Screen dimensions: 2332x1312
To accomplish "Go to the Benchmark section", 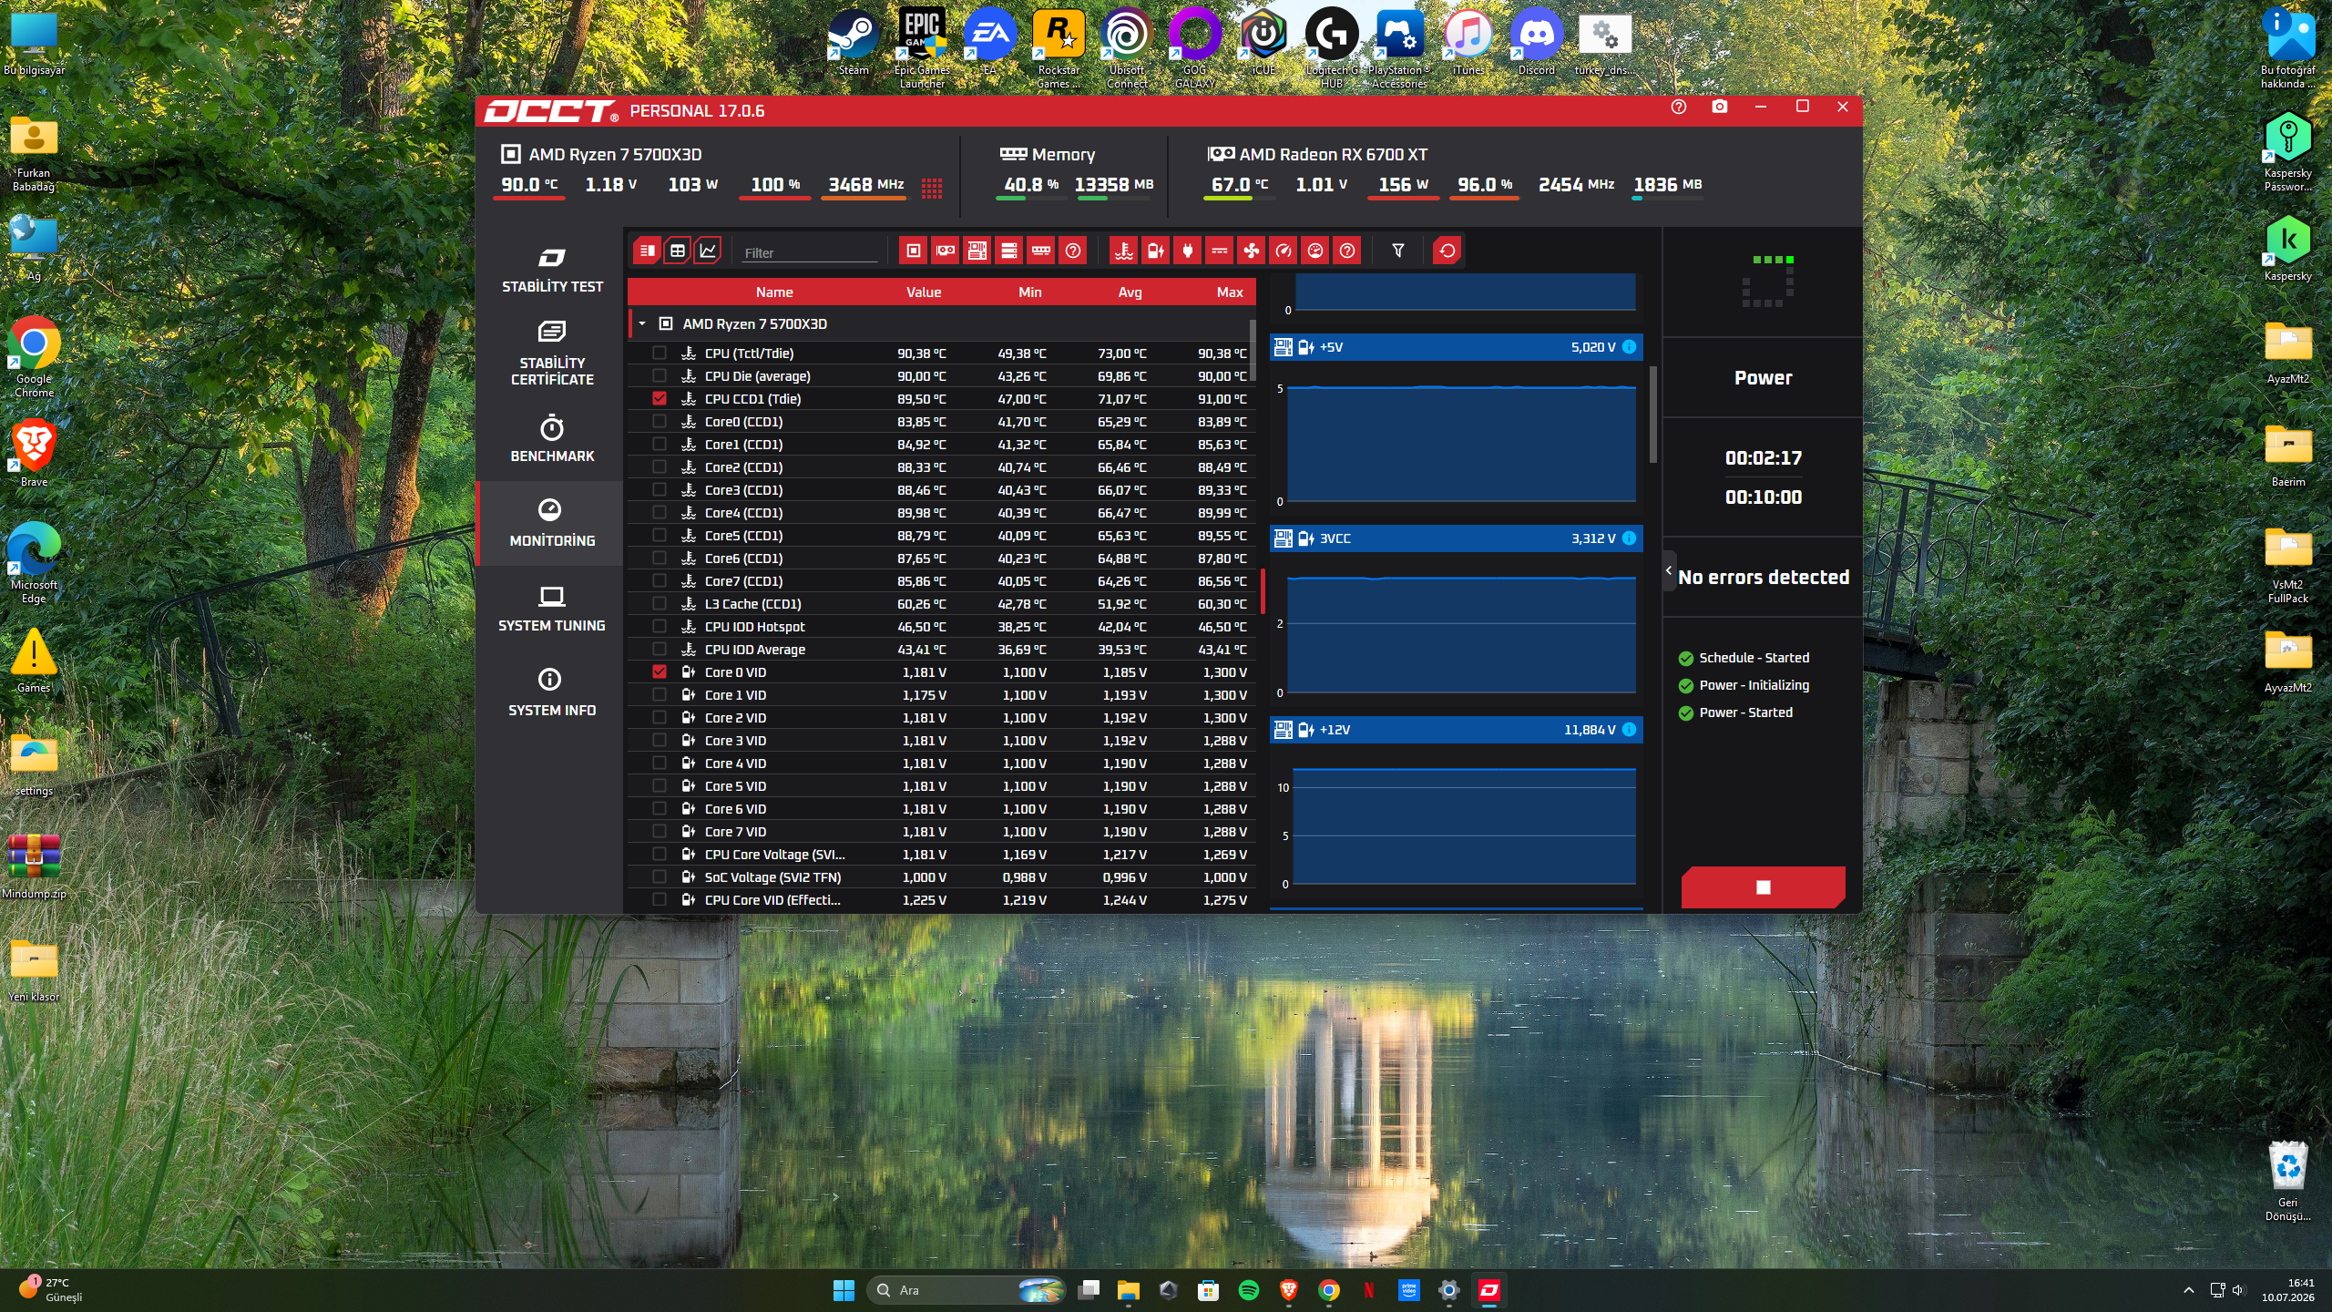I will point(552,439).
